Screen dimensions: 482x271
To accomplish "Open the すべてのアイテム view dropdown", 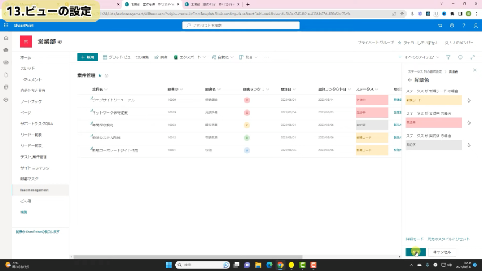I will point(420,57).
